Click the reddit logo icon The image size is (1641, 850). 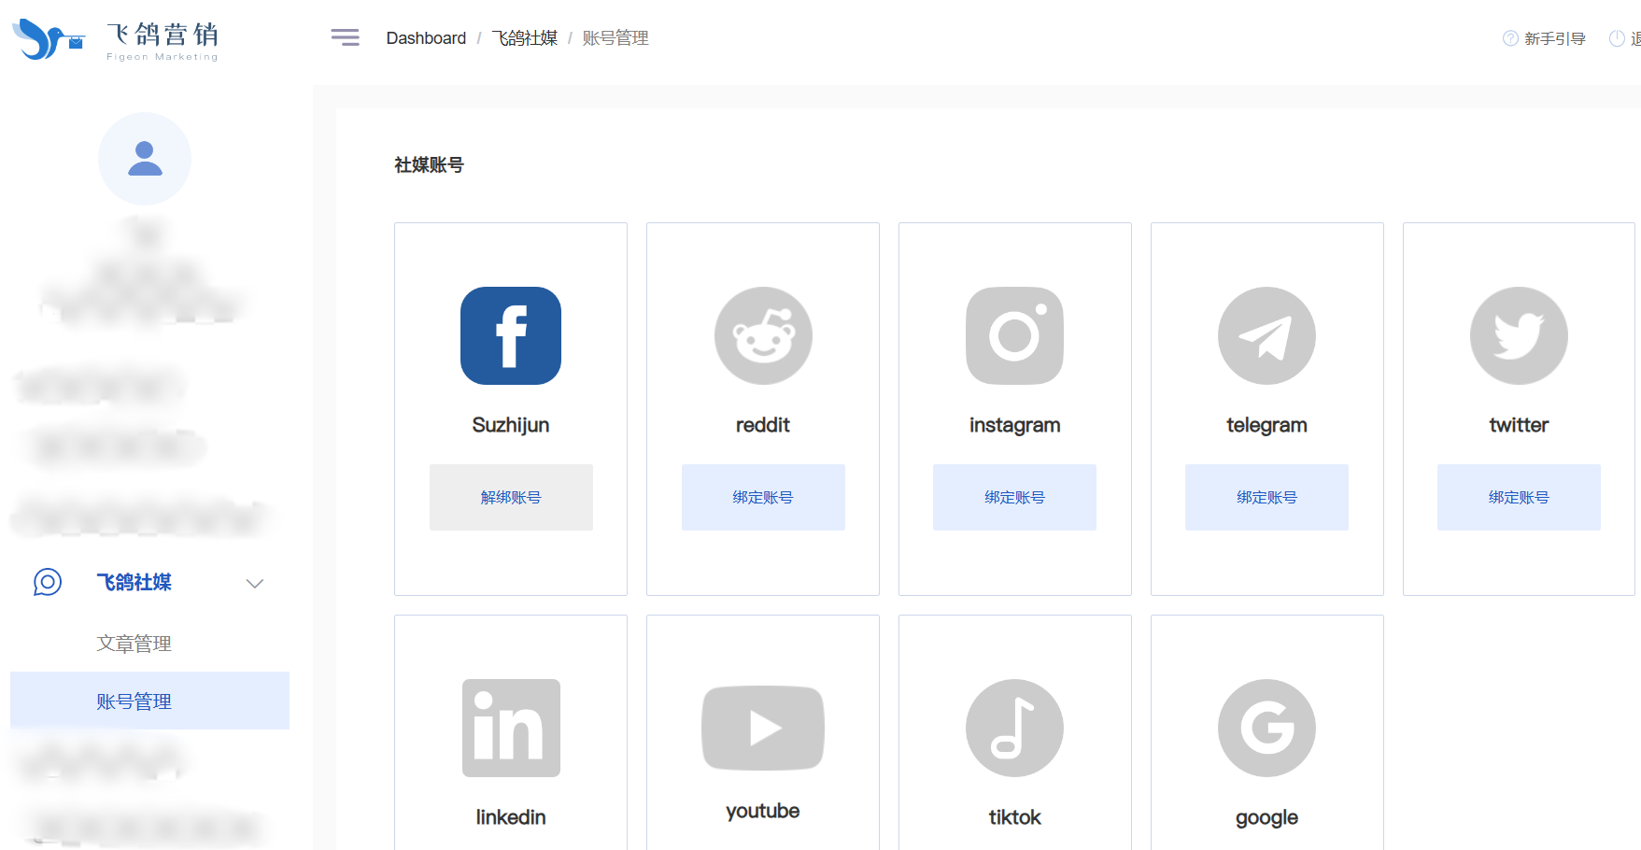763,335
